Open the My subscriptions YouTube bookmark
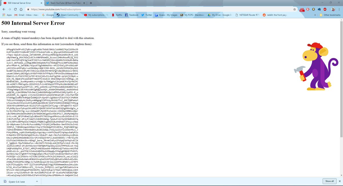The height and width of the screenshot is (186, 343). [x=96, y=15]
